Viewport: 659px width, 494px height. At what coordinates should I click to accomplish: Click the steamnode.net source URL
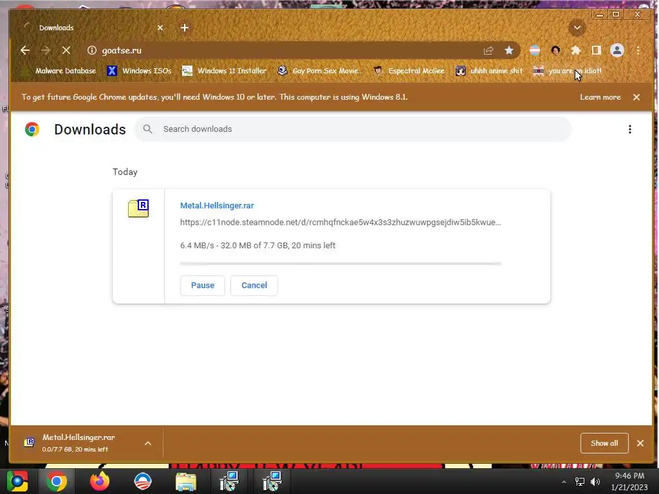pyautogui.click(x=340, y=222)
